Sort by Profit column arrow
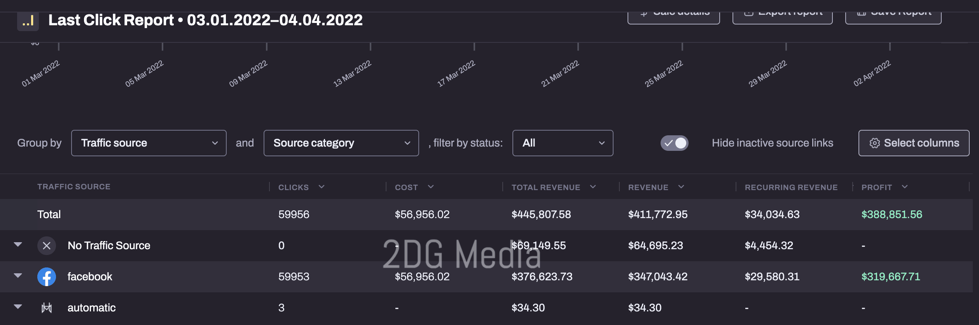Image resolution: width=979 pixels, height=325 pixels. click(905, 187)
